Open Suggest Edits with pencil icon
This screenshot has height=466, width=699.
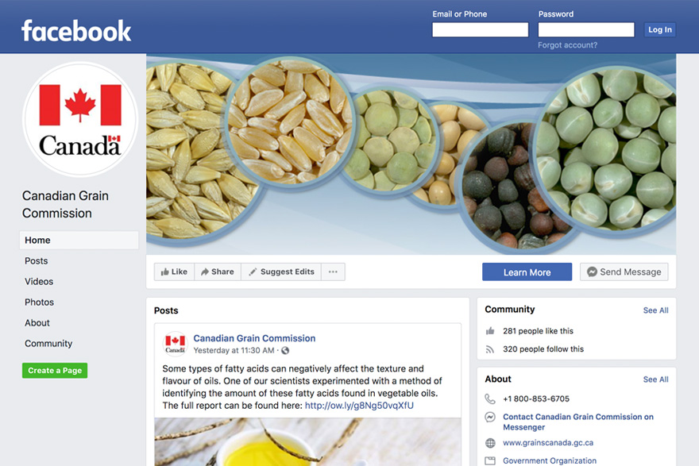click(x=281, y=272)
